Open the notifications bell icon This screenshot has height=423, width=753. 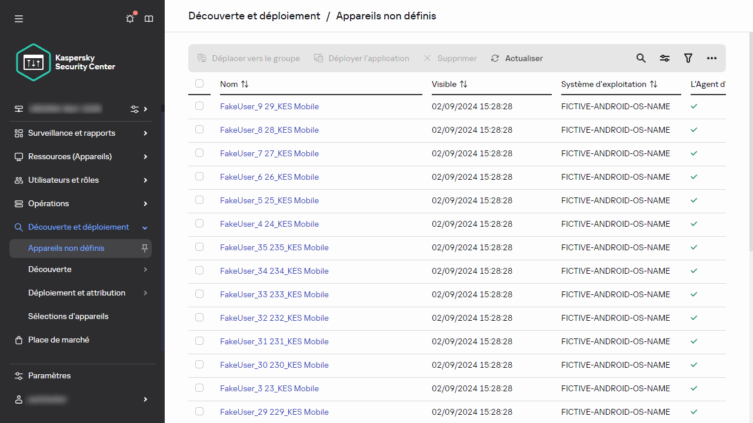click(130, 19)
